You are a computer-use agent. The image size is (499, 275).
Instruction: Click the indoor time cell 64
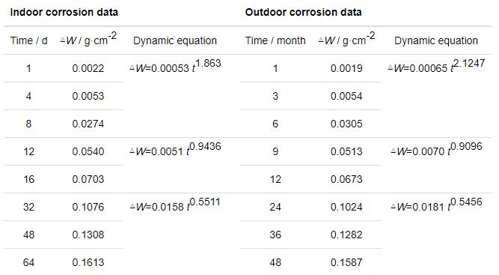coord(28,262)
